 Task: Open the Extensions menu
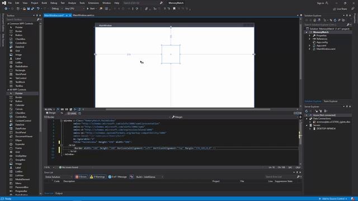[x=93, y=3]
